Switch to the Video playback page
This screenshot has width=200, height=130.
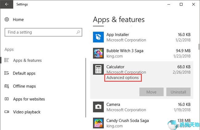pyautogui.click(x=27, y=112)
